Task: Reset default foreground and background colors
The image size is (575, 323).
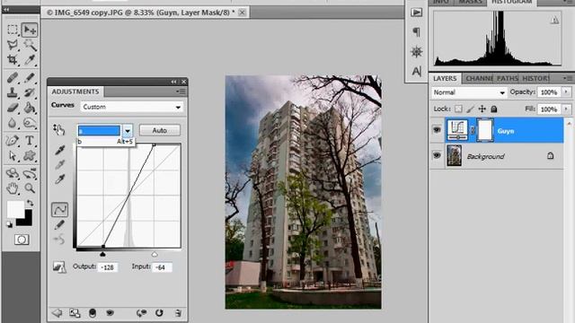Action: pos(10,224)
